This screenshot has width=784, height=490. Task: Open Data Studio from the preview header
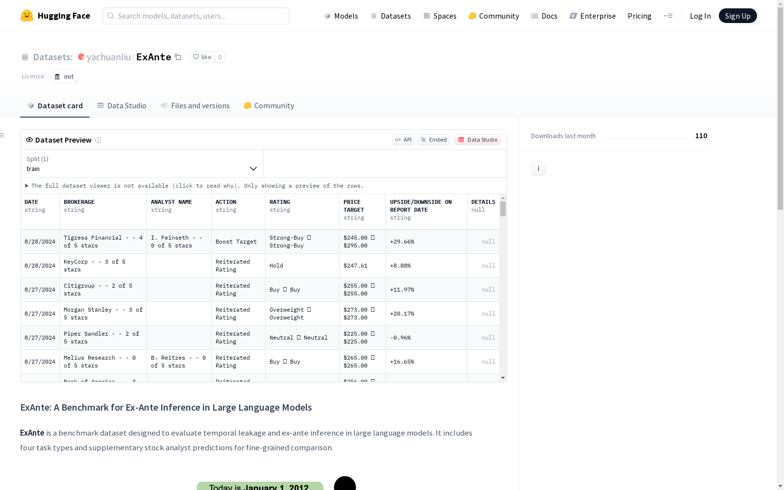click(478, 140)
